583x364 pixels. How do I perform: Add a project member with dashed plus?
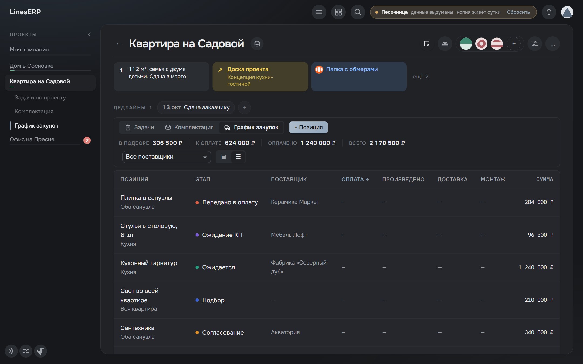coord(514,43)
